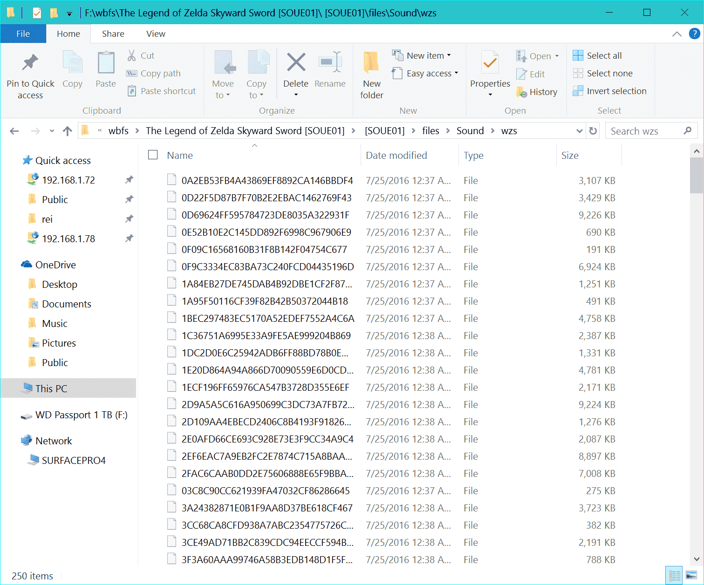Image resolution: width=704 pixels, height=585 pixels.
Task: Navigate to Sound in breadcrumb
Action: [x=470, y=131]
